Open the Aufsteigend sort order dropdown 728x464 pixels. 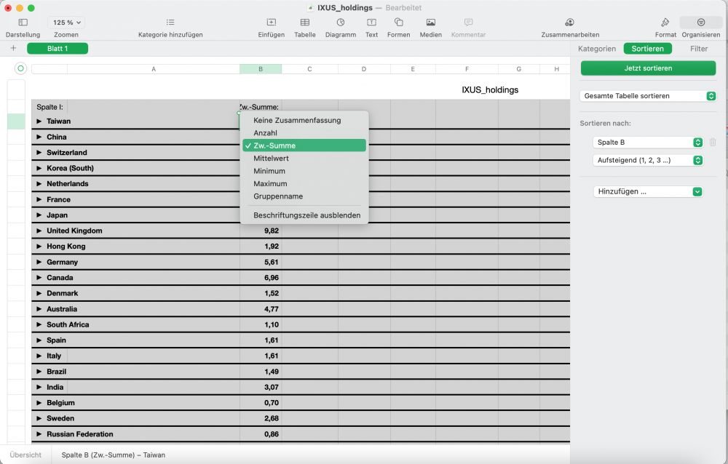pos(648,160)
